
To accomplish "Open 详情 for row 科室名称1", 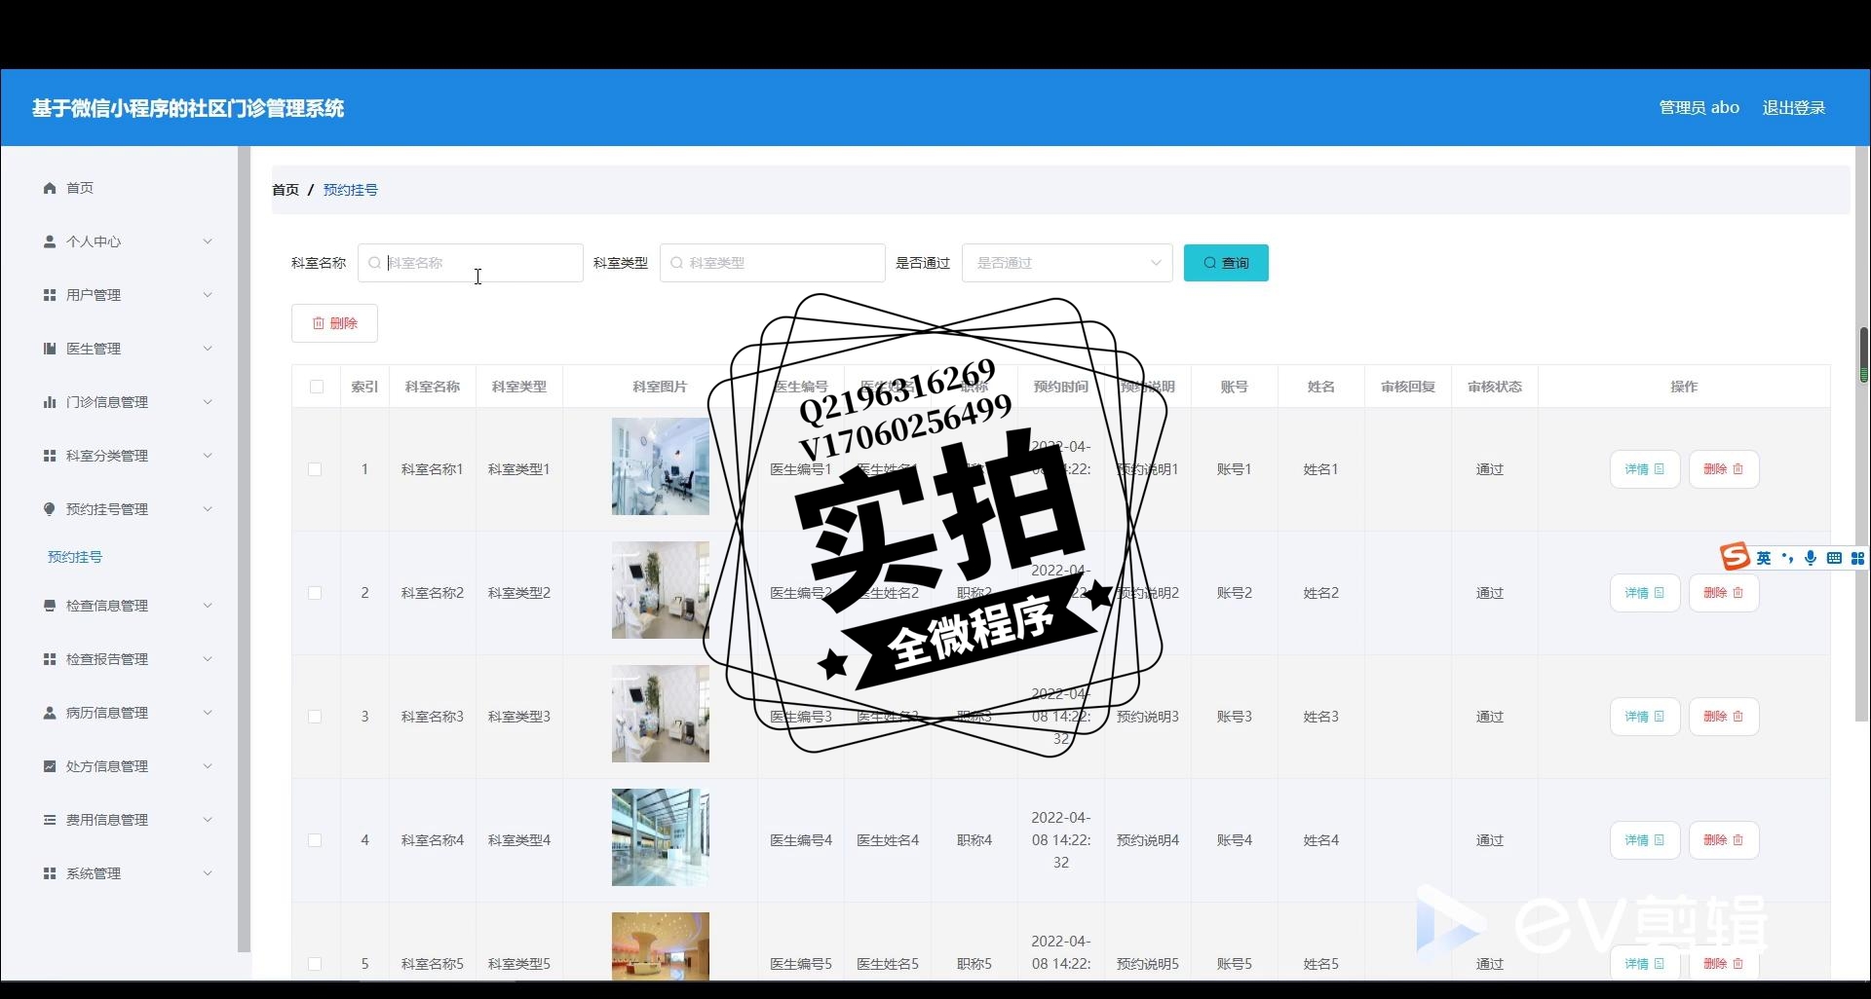I will [x=1645, y=469].
